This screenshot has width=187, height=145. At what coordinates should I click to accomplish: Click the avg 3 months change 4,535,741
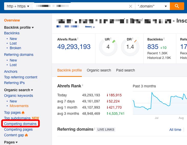[115, 113]
